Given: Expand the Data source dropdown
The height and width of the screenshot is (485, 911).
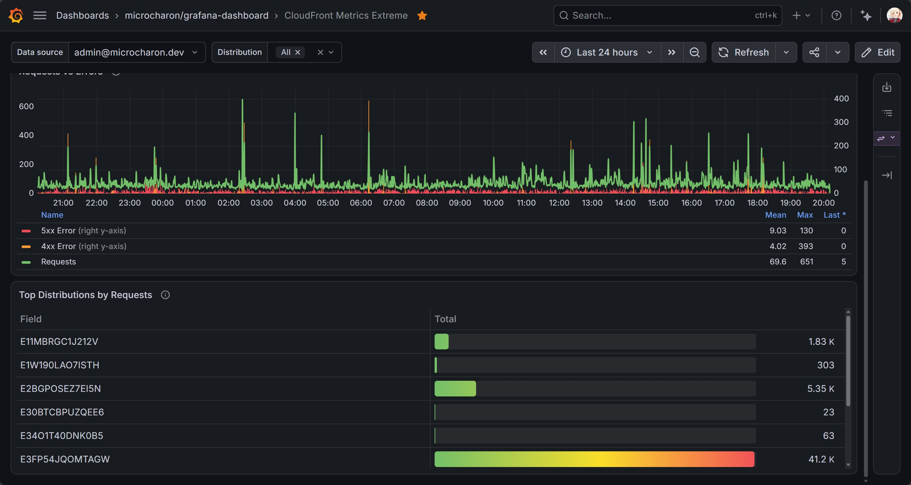Looking at the screenshot, I should (x=137, y=52).
